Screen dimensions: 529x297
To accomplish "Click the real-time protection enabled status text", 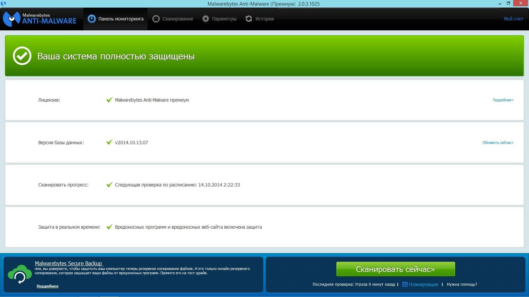I will tap(188, 227).
